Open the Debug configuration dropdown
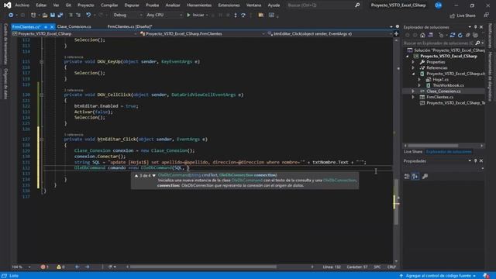The image size is (496, 279). (x=127, y=15)
